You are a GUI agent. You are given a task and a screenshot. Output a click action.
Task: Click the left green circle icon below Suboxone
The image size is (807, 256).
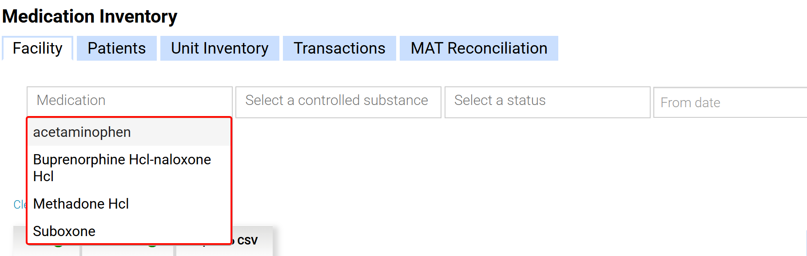click(x=58, y=245)
